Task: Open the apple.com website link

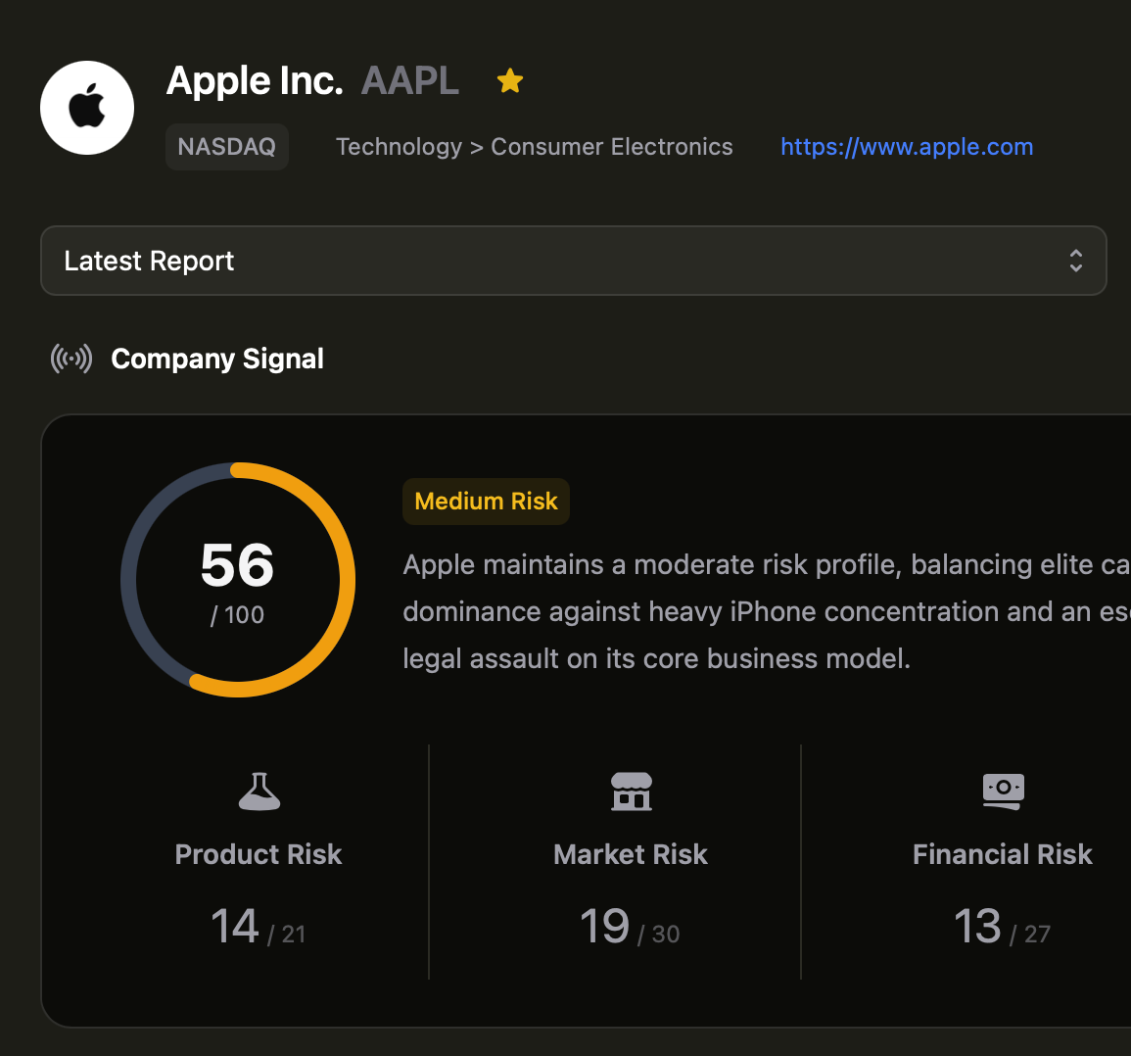Action: coord(906,147)
